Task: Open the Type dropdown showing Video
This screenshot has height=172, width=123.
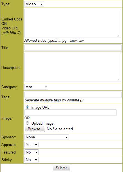Action: (x=34, y=4)
